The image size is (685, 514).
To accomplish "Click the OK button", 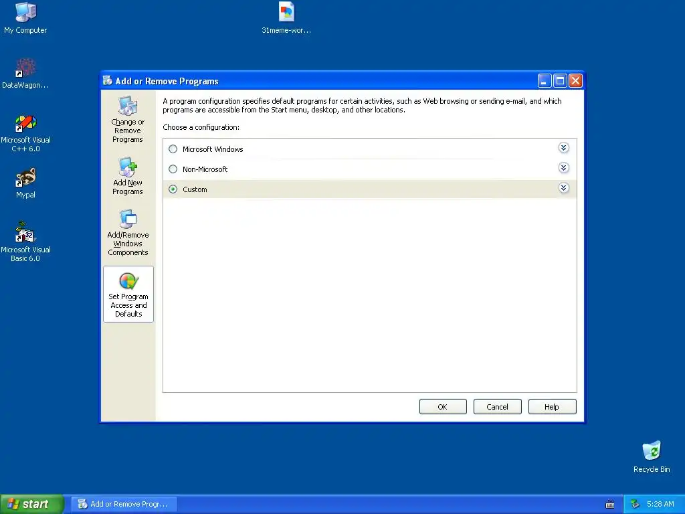I will pyautogui.click(x=443, y=406).
